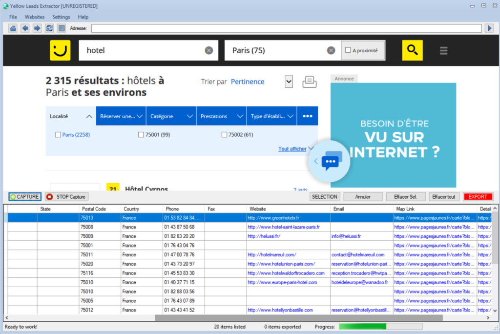Run search with the yellow magnifier button
The width and height of the screenshot is (500, 334).
412,50
